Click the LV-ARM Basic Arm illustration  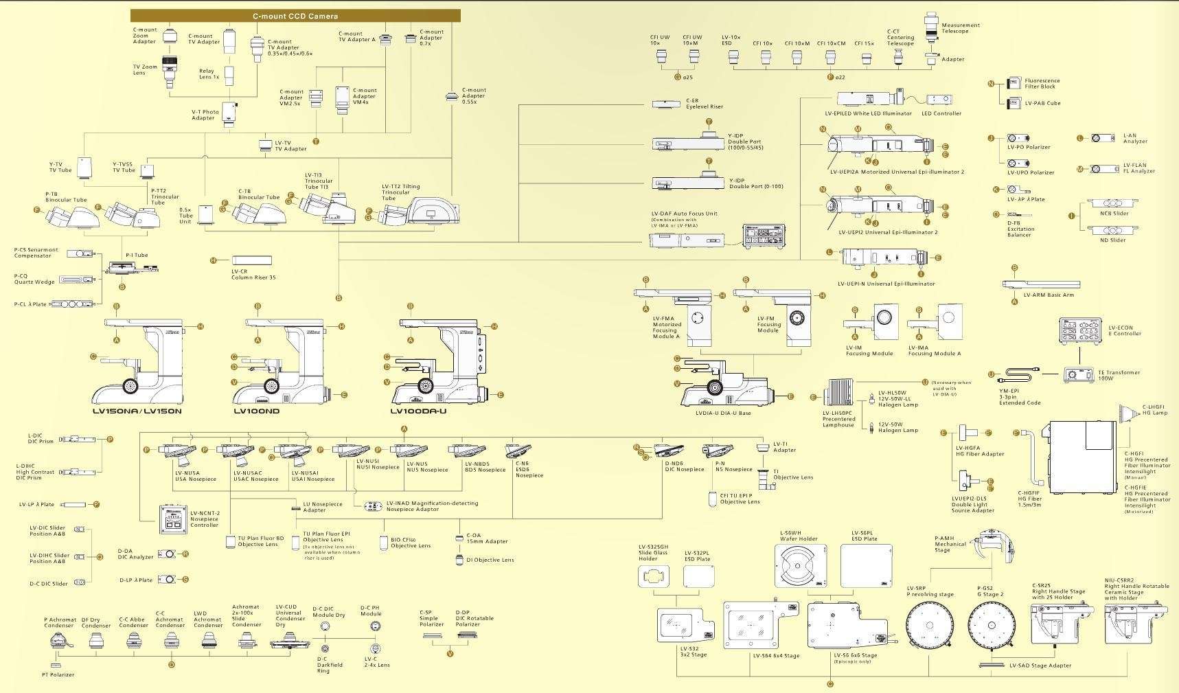tap(1040, 284)
